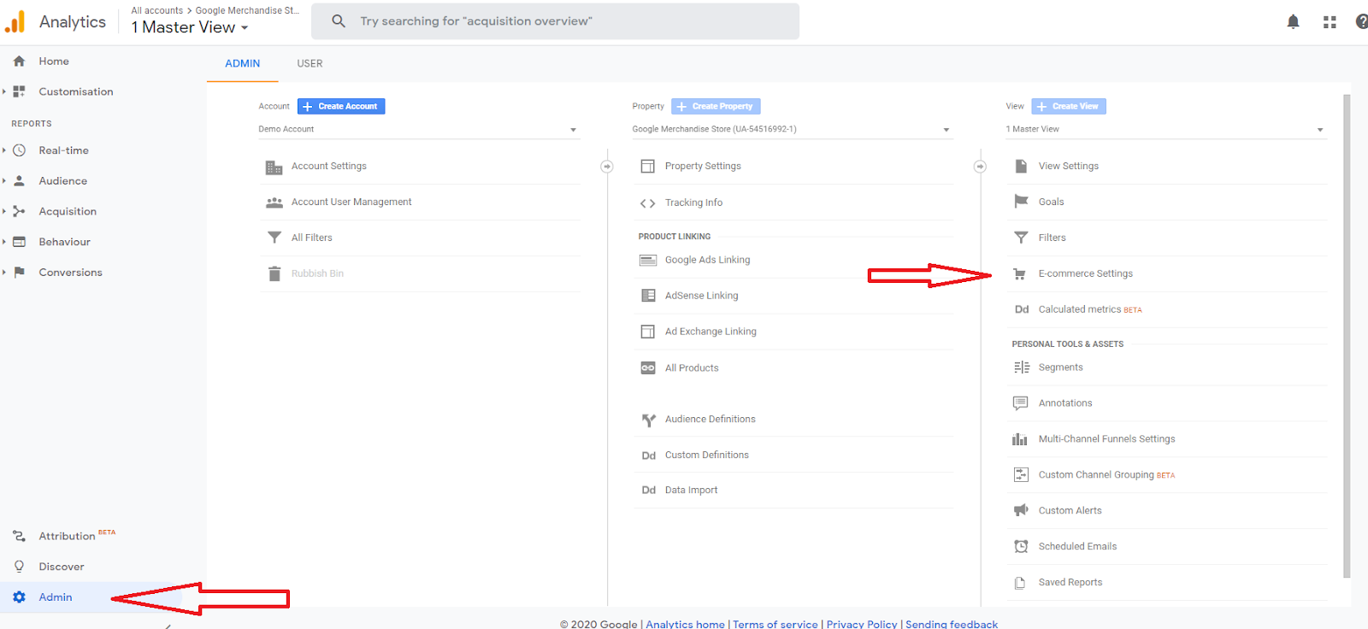1368x629 pixels.
Task: Open the 1 Master View header dropdown
Action: (190, 27)
